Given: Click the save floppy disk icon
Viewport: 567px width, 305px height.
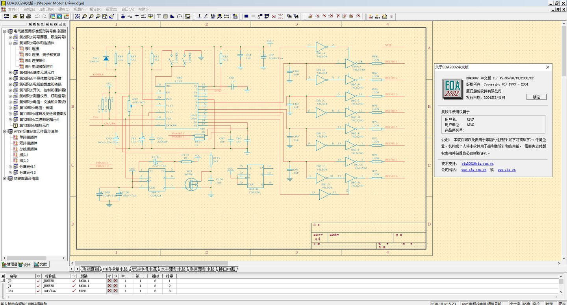Looking at the screenshot, I should pos(22,17).
